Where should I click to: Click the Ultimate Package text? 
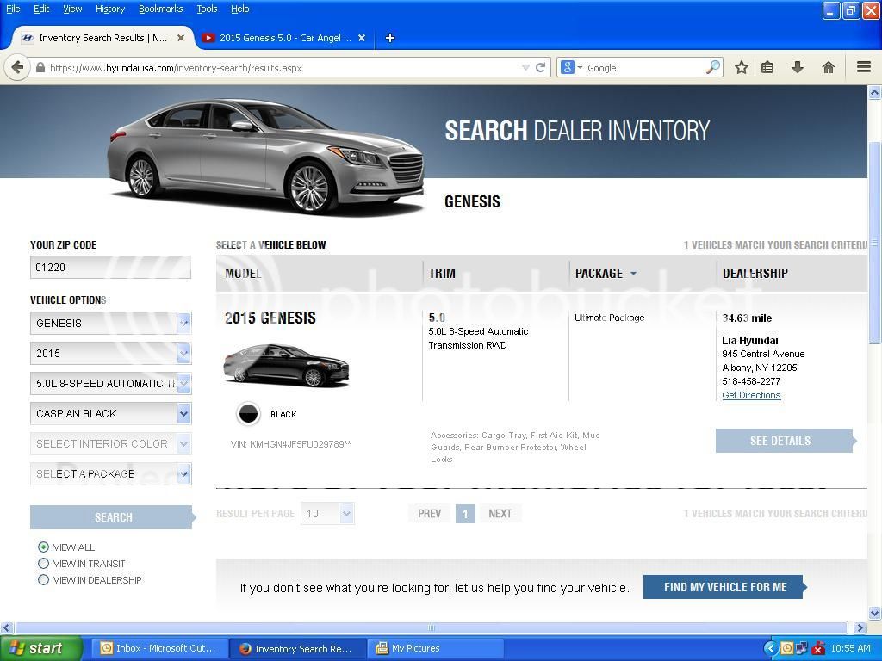pyautogui.click(x=609, y=318)
